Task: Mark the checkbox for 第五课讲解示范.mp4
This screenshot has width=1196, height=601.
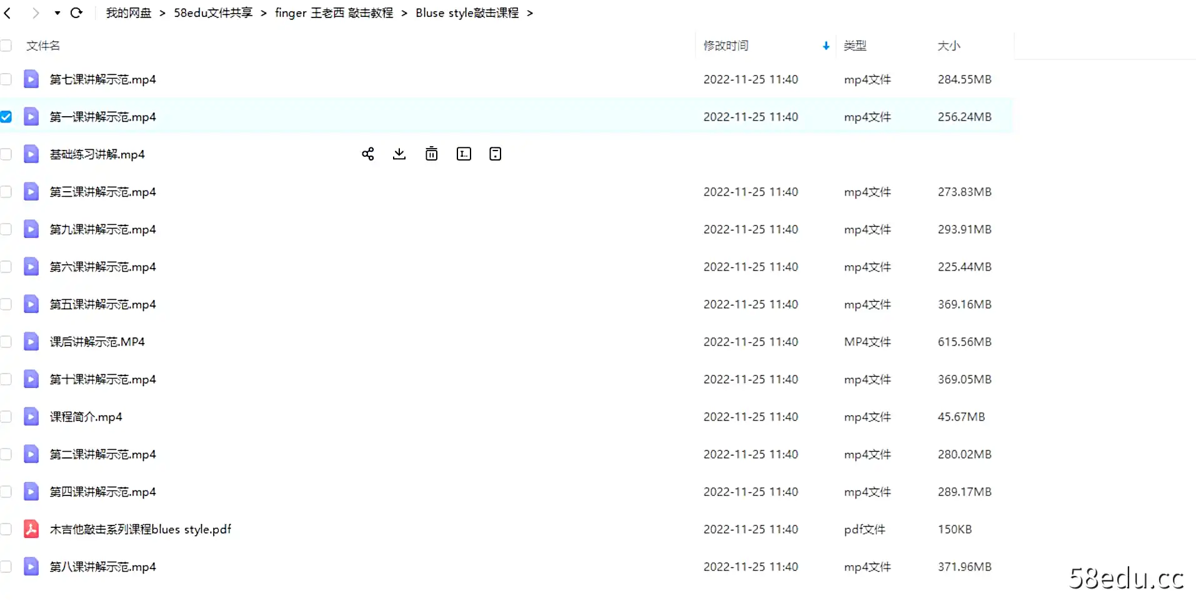Action: click(x=6, y=304)
